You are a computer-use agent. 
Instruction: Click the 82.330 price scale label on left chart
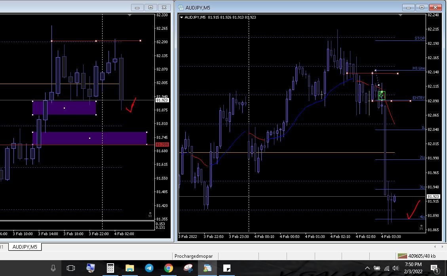[x=162, y=15]
